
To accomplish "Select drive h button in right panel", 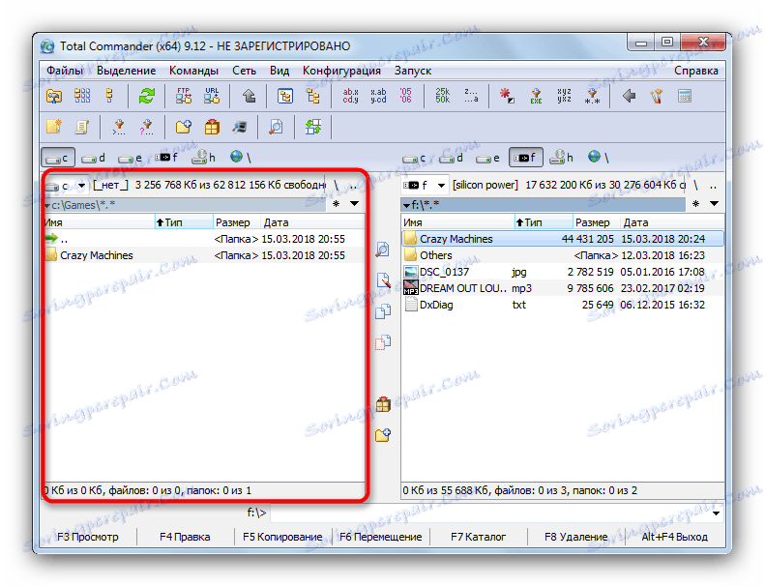I will [x=561, y=158].
